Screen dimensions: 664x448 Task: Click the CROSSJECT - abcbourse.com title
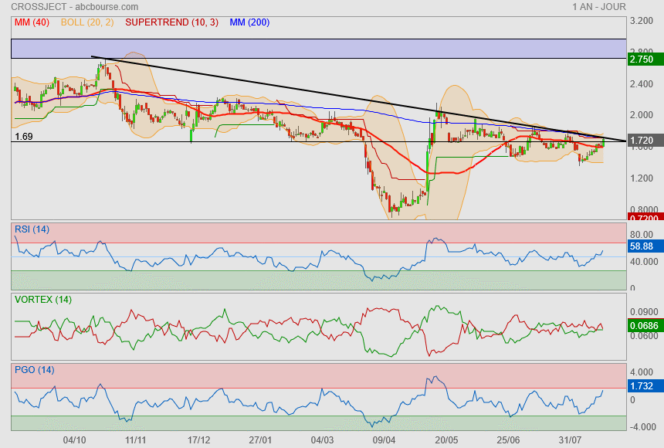click(x=75, y=7)
